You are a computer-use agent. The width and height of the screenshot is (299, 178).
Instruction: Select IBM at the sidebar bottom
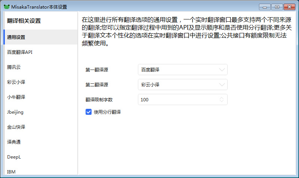click(11, 172)
